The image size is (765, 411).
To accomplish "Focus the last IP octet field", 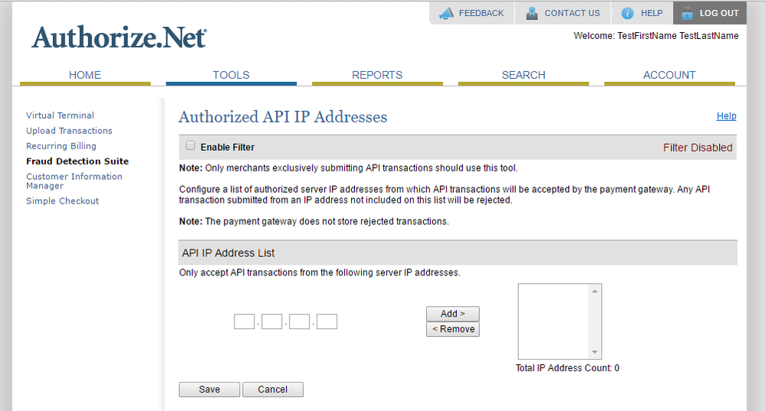I will [327, 321].
